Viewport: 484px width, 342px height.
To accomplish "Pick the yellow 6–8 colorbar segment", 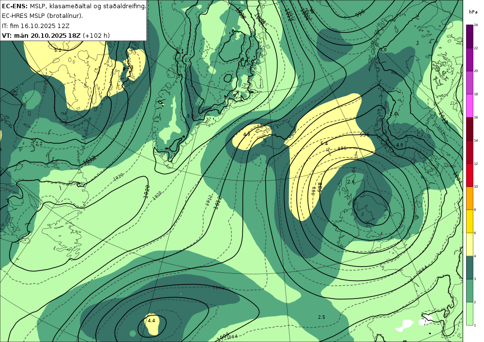I will pyautogui.click(x=469, y=221).
